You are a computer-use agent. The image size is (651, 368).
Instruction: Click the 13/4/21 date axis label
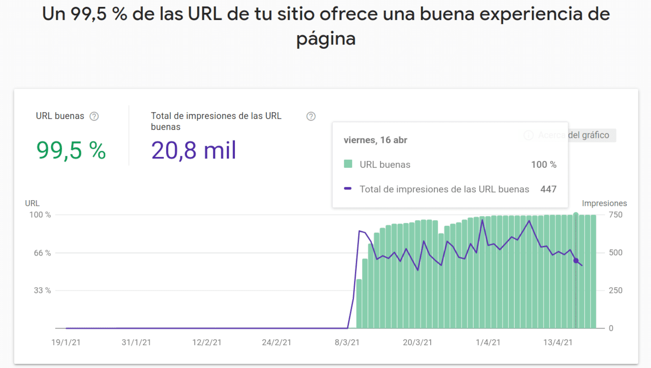coord(558,342)
